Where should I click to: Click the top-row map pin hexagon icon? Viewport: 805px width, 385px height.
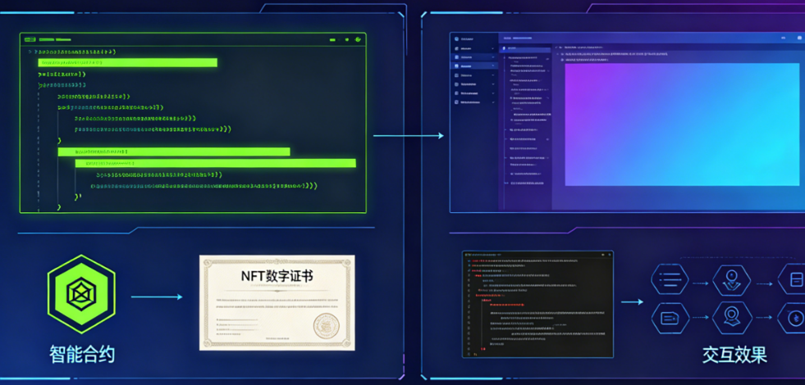731,280
